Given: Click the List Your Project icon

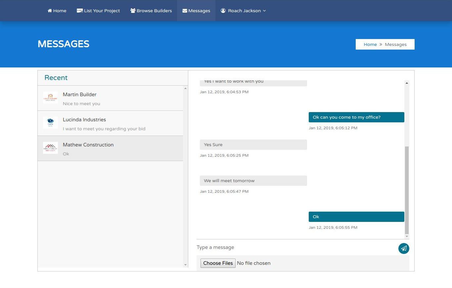Looking at the screenshot, I should click(80, 11).
